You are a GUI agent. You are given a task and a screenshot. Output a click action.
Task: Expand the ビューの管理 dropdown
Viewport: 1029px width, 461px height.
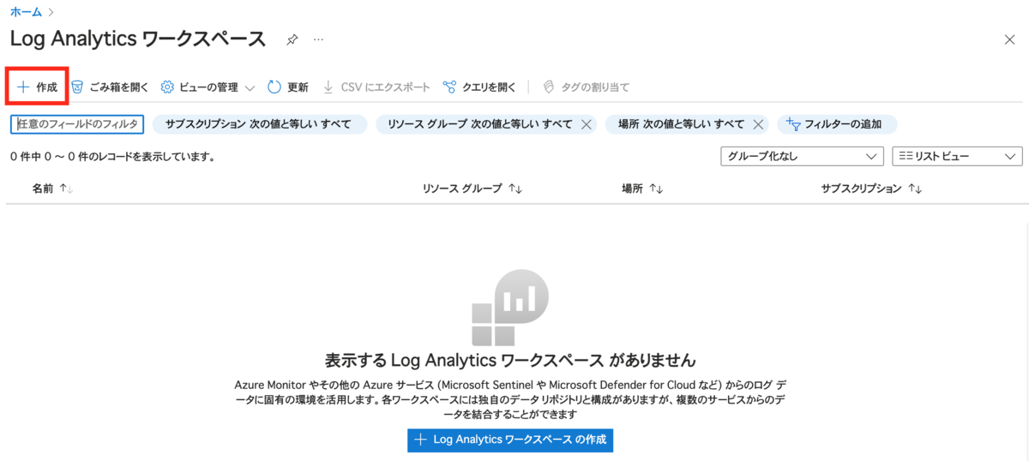[208, 87]
